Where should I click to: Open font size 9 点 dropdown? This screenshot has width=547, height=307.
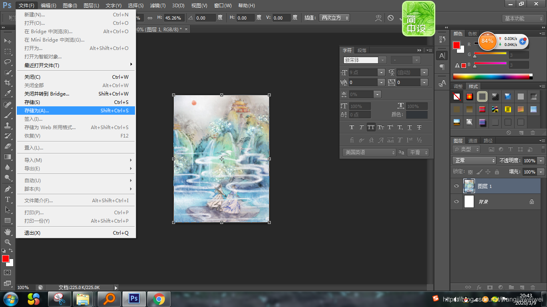(381, 72)
